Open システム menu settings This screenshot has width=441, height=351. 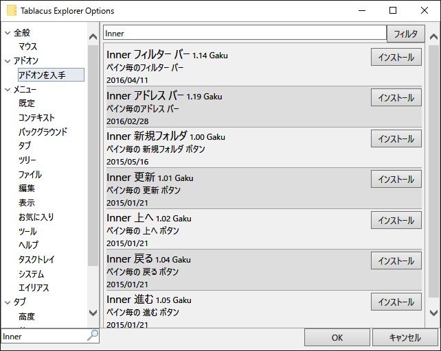(31, 274)
